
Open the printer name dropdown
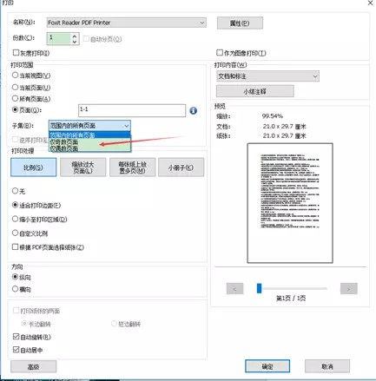127,23
